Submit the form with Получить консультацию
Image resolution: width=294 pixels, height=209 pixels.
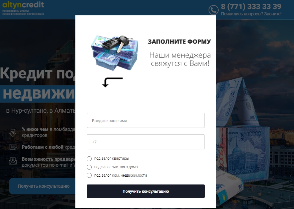pos(146,191)
